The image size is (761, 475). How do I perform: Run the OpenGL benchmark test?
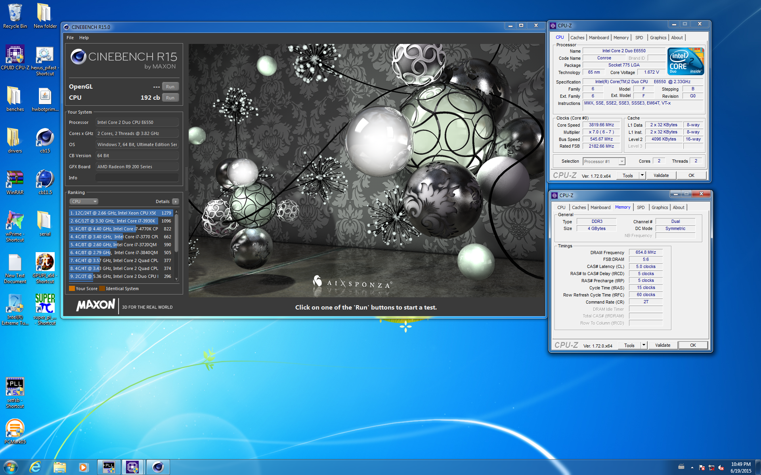pyautogui.click(x=170, y=87)
